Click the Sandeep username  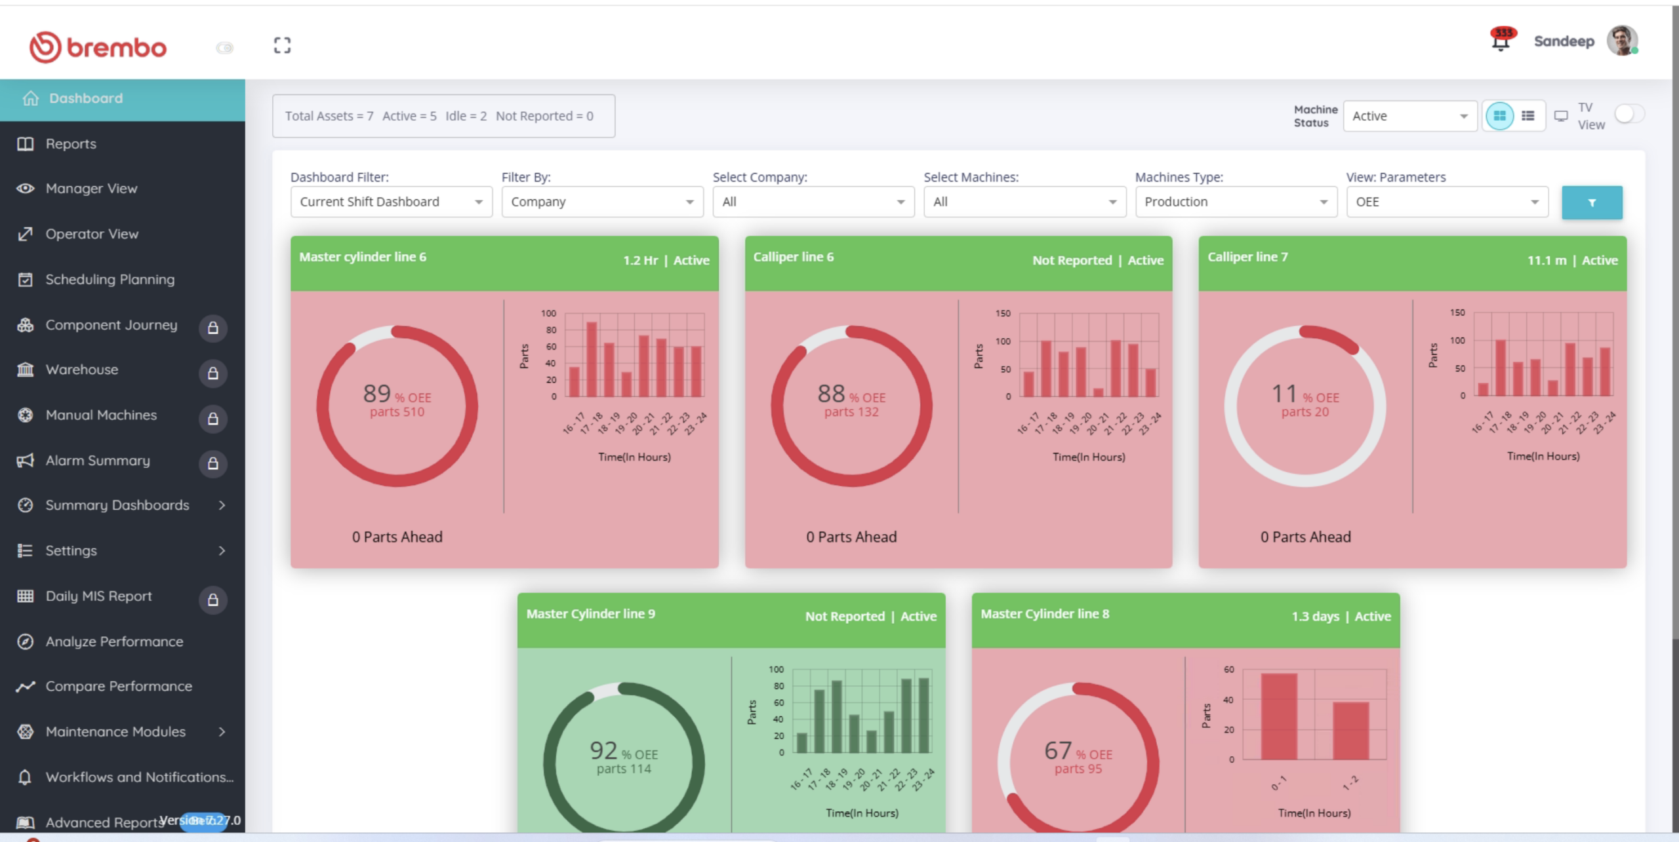(x=1564, y=41)
